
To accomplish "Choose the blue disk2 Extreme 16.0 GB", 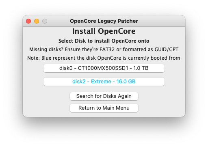I will 104,82.
